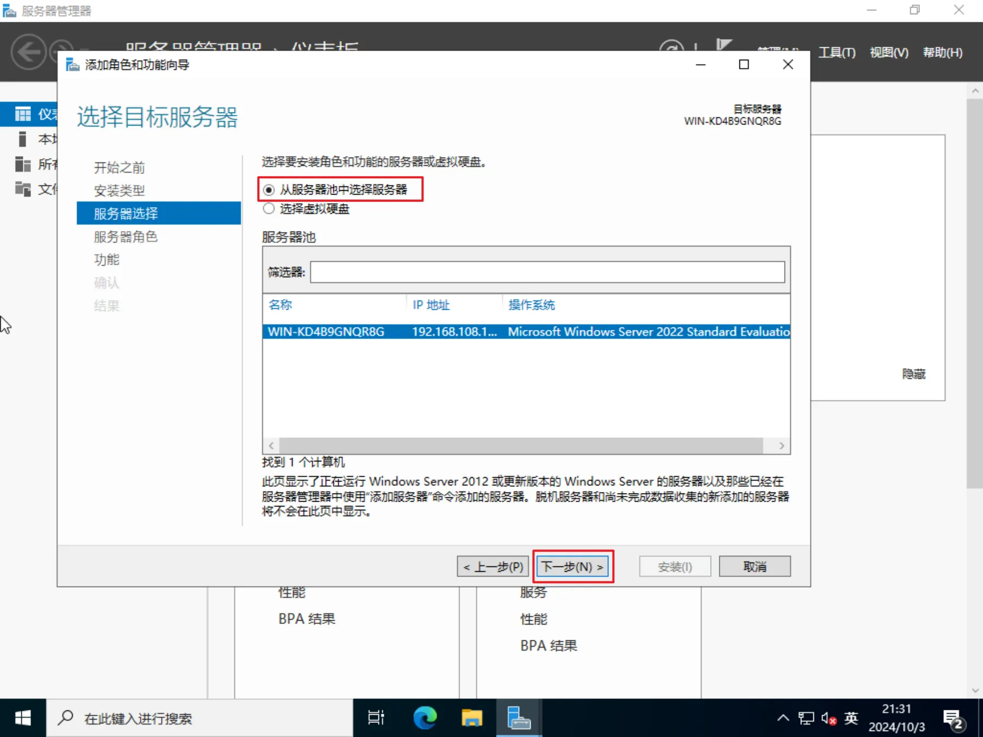Sort server list by IP 地址 column
Image resolution: width=983 pixels, height=737 pixels.
[431, 305]
